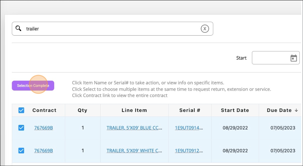Open TRAILER, 5'X09' BLUE line item

[134, 128]
